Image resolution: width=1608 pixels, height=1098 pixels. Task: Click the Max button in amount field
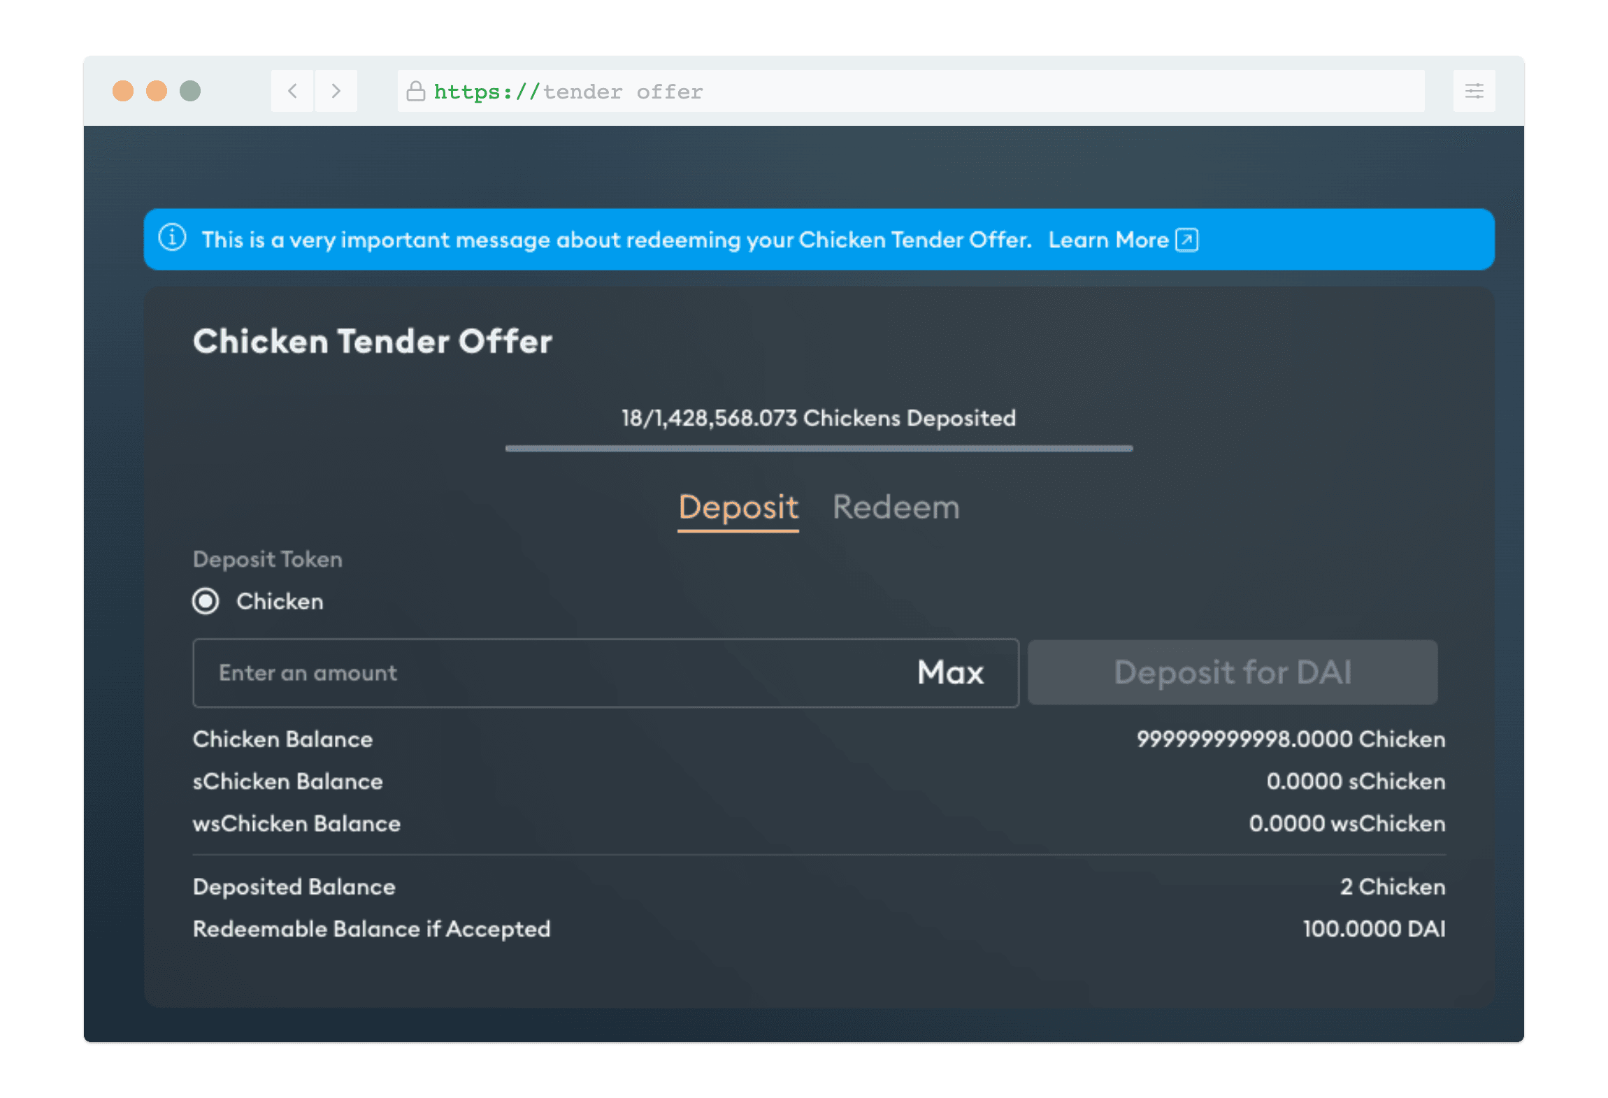click(x=950, y=672)
